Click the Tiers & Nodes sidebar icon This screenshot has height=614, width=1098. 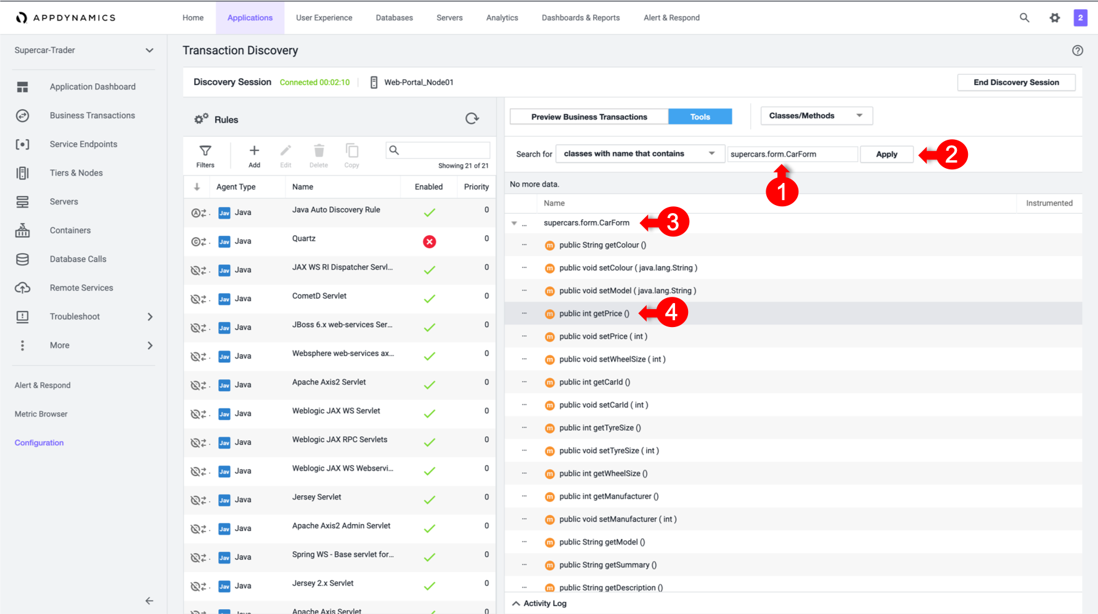tap(23, 173)
